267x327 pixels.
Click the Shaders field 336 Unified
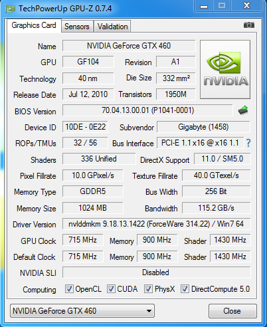pos(99,159)
